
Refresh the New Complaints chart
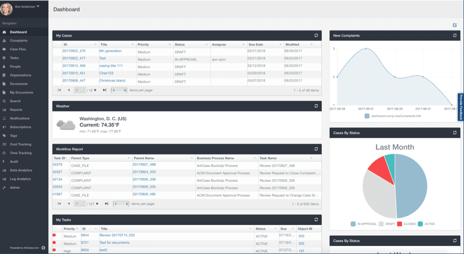pos(455,35)
